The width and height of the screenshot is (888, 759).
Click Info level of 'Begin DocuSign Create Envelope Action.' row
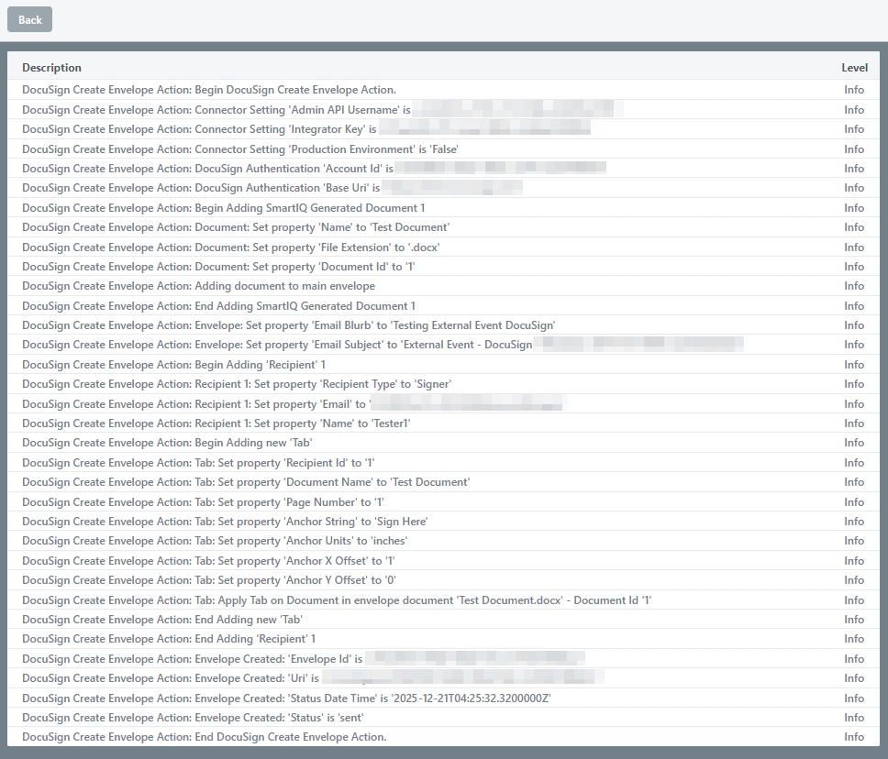pyautogui.click(x=854, y=90)
